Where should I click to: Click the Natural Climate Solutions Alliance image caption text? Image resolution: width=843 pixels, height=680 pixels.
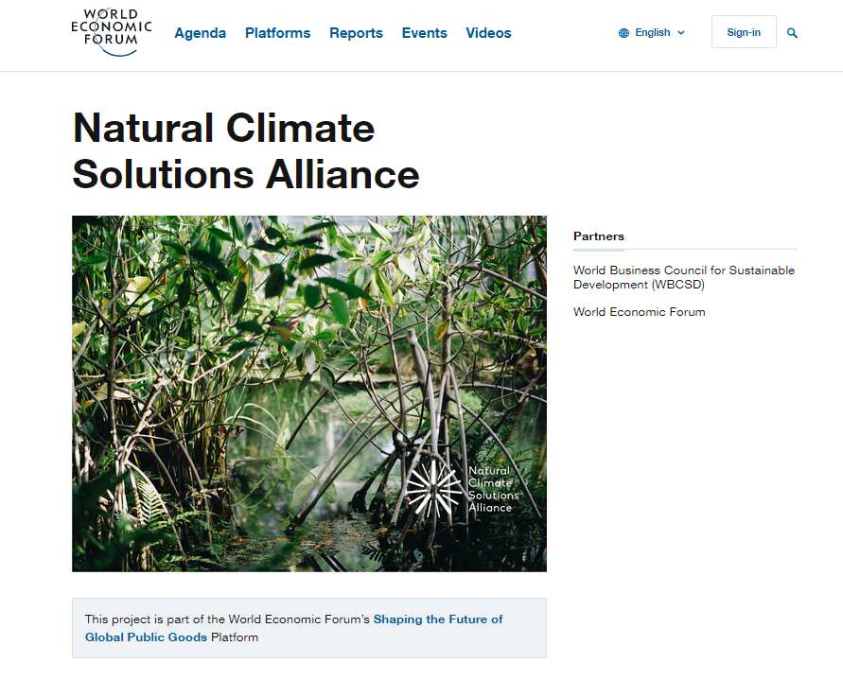click(493, 489)
